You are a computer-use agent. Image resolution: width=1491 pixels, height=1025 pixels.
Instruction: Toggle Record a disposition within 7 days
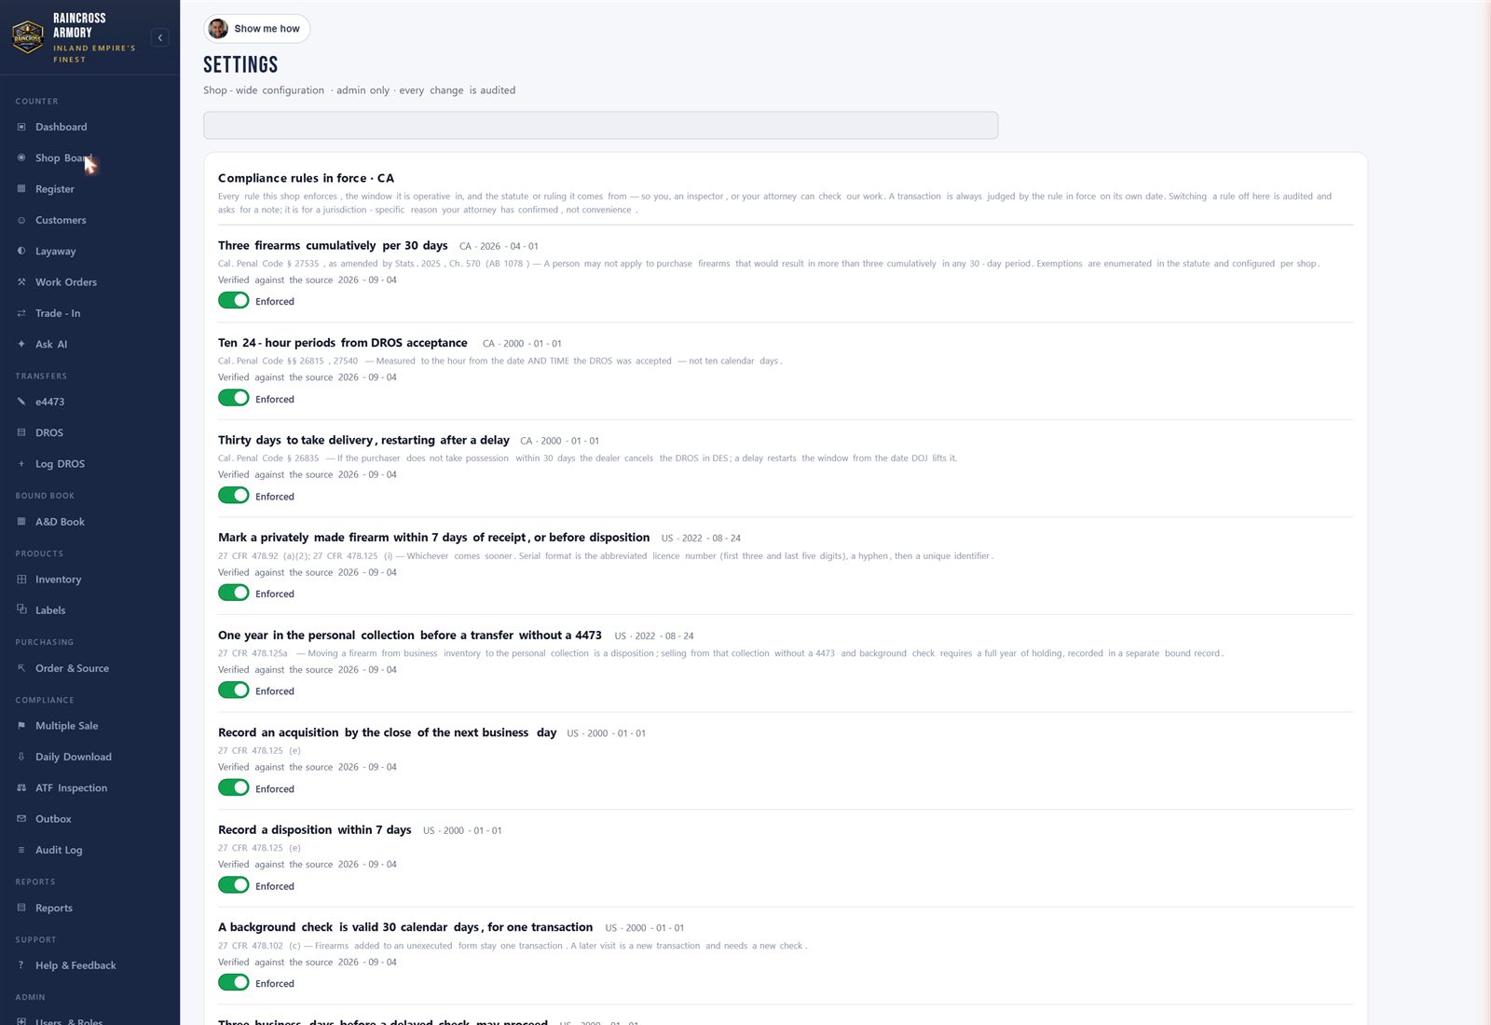(x=234, y=884)
